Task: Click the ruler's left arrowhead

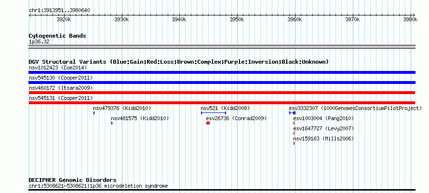Action: point(30,15)
